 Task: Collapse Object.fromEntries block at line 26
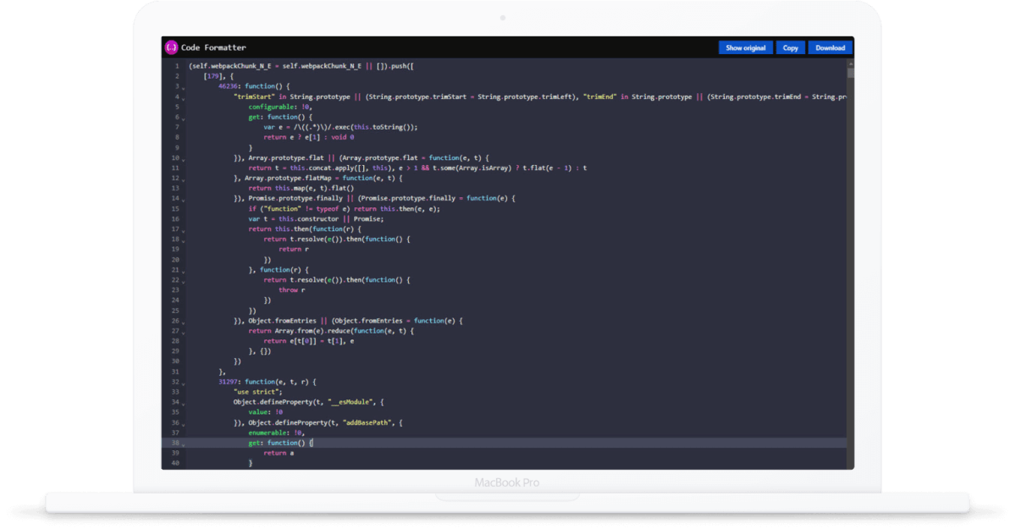tap(183, 322)
